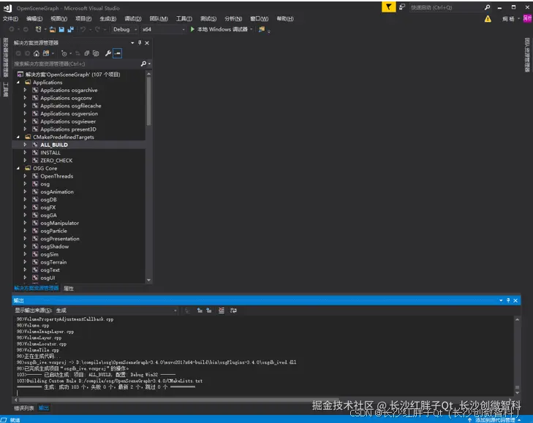533x423 pixels.
Task: Click the pending changes filter clock icon
Action: click(64, 53)
